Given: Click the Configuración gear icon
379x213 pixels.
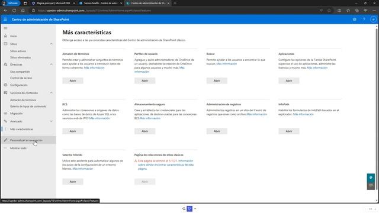Looking at the screenshot, I should [5, 85].
